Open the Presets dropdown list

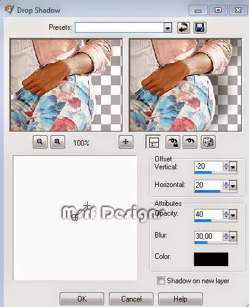pyautogui.click(x=167, y=27)
